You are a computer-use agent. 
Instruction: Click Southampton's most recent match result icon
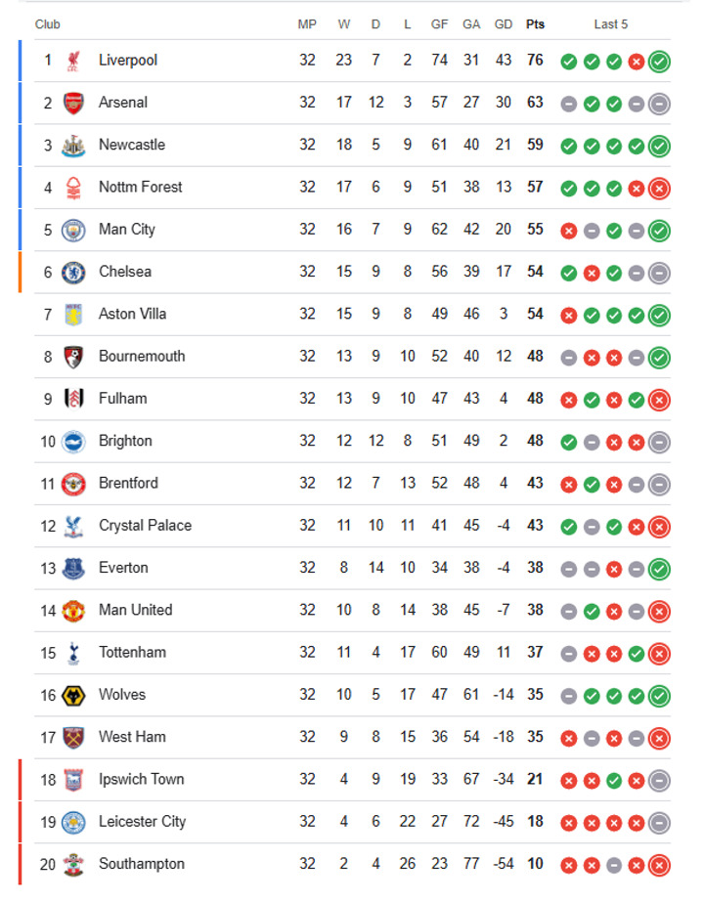click(x=659, y=865)
